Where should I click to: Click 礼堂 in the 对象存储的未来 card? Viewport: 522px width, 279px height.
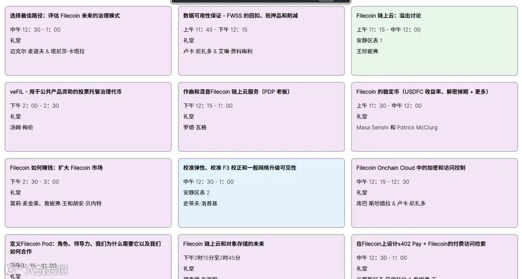coord(188,268)
